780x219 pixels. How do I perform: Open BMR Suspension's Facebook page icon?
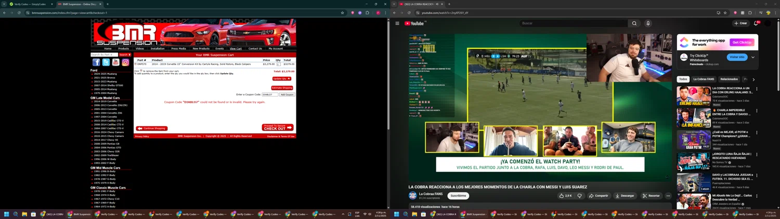[x=96, y=62]
